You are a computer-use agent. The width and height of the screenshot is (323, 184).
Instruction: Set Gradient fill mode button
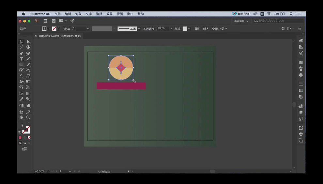25,137
